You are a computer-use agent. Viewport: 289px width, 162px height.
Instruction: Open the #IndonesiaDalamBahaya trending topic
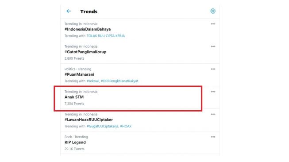click(88, 29)
